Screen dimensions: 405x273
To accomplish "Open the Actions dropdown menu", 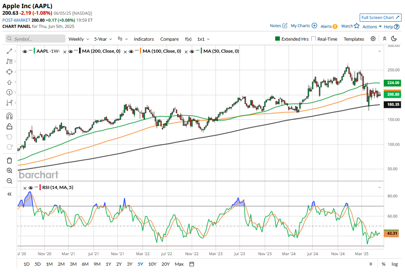I will [372, 27].
